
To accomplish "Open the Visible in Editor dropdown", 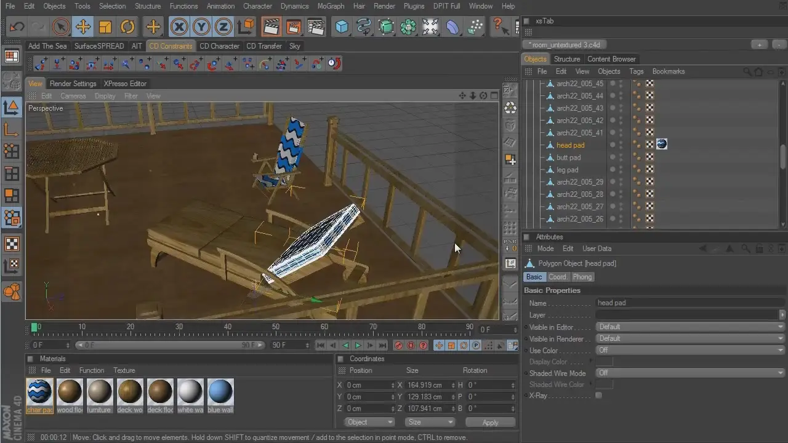I will [689, 327].
